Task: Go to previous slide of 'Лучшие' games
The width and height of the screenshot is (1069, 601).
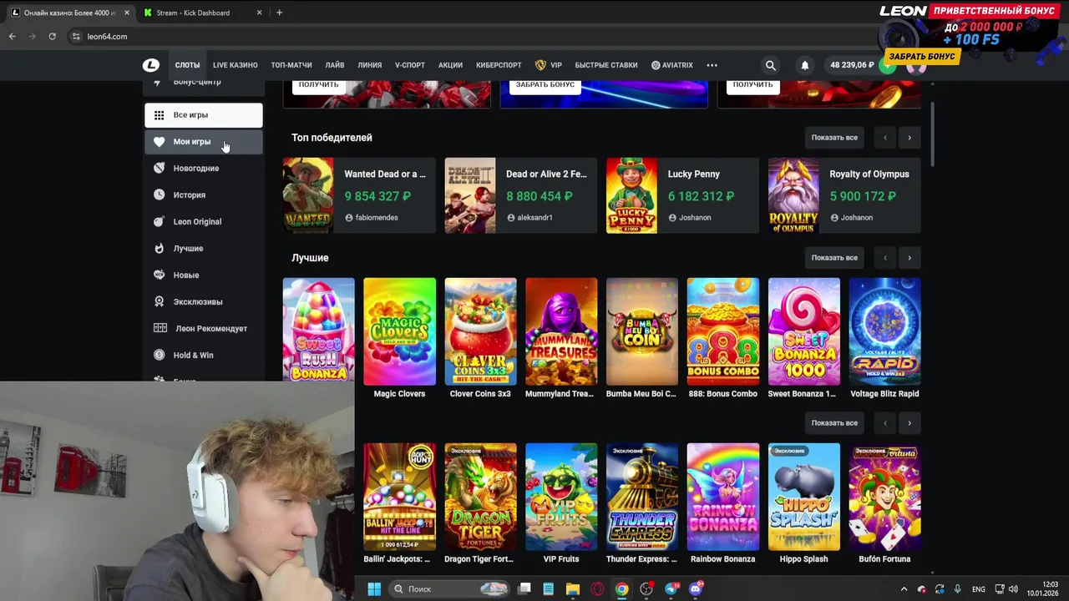Action: (x=885, y=258)
